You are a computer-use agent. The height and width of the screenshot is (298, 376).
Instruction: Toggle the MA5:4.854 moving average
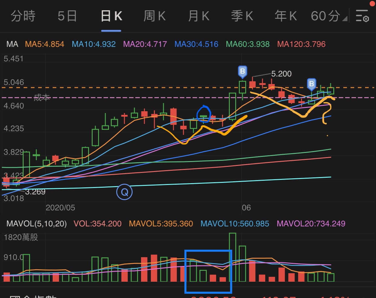point(44,44)
